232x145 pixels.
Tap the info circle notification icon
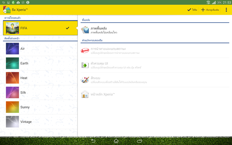[28, 2]
